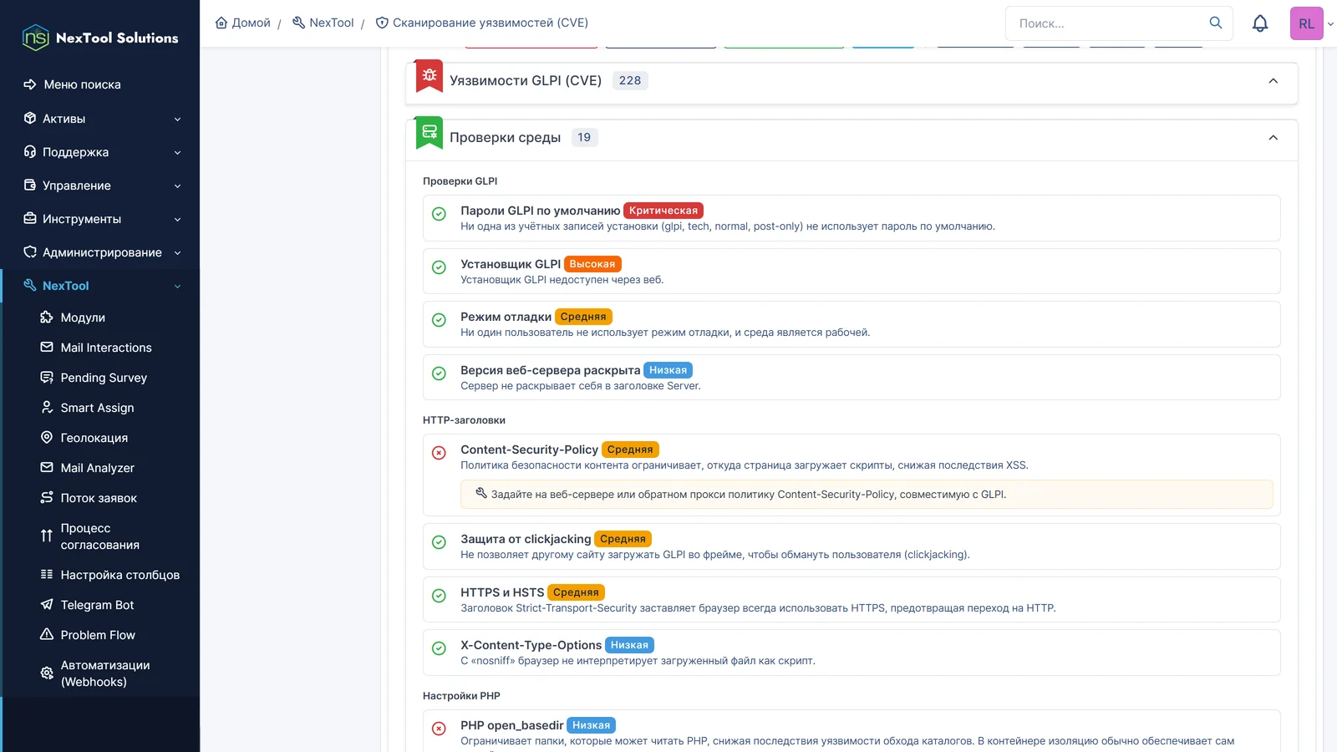Click the Низкая badge on X-Content-Type-Options
The width and height of the screenshot is (1337, 752).
(629, 645)
